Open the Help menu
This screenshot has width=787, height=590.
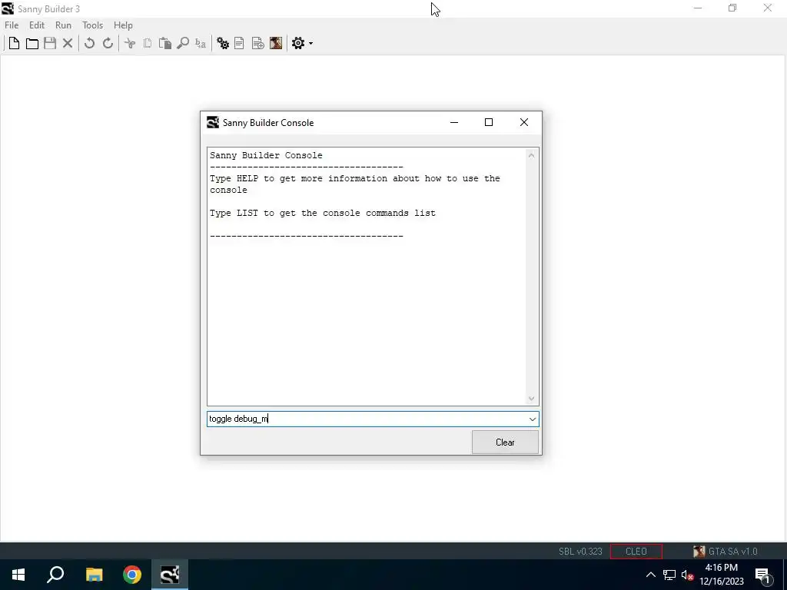[x=123, y=25]
